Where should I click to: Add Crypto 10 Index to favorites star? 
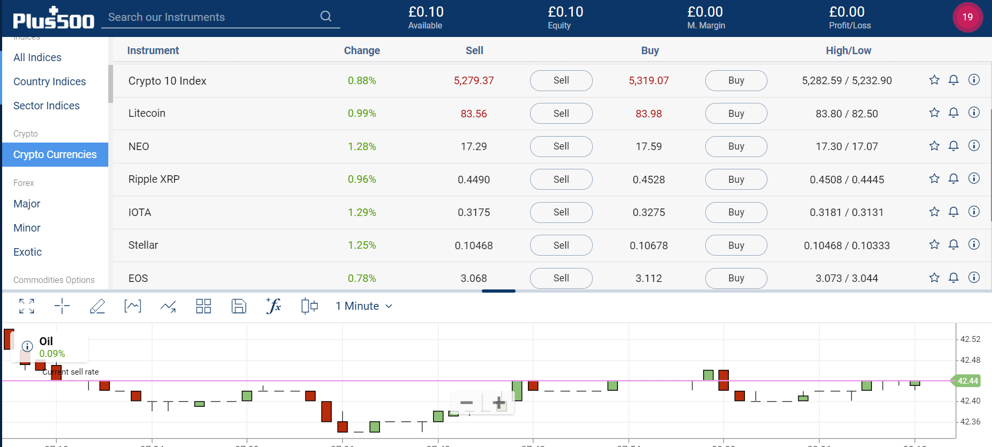pyautogui.click(x=934, y=80)
